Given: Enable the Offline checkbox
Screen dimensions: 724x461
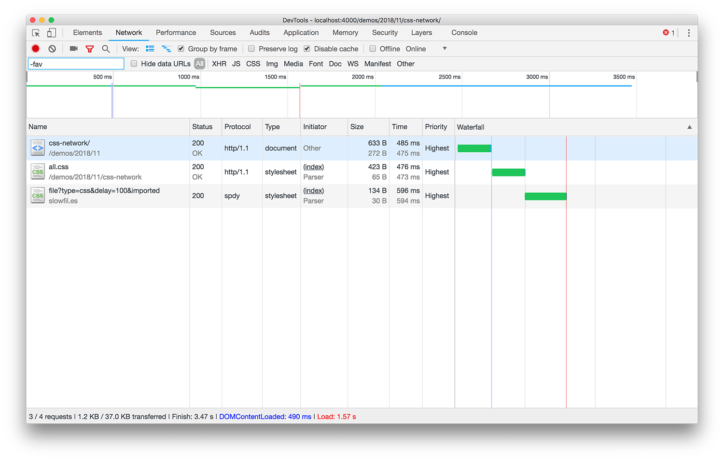Looking at the screenshot, I should (373, 49).
